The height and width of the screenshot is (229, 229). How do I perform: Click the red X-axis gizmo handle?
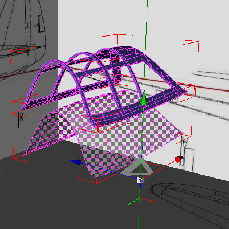[179, 159]
